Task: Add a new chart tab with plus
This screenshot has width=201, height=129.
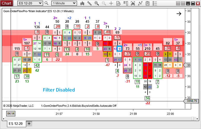Action: pyautogui.click(x=29, y=124)
